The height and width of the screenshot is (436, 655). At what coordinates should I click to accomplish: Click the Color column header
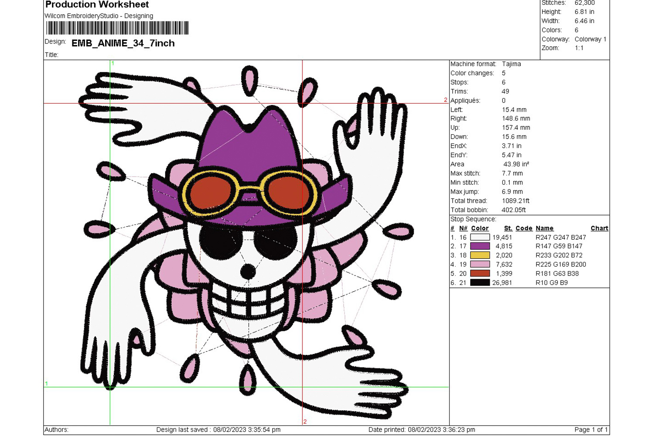pos(480,228)
